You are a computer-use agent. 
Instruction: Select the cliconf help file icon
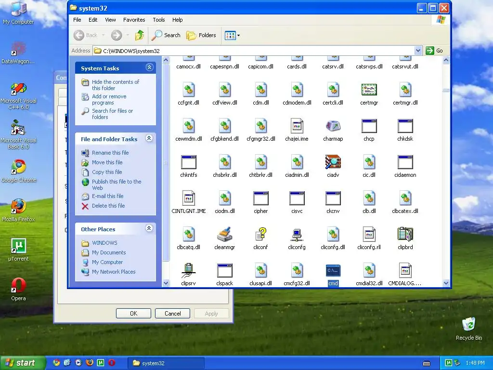pyautogui.click(x=260, y=235)
